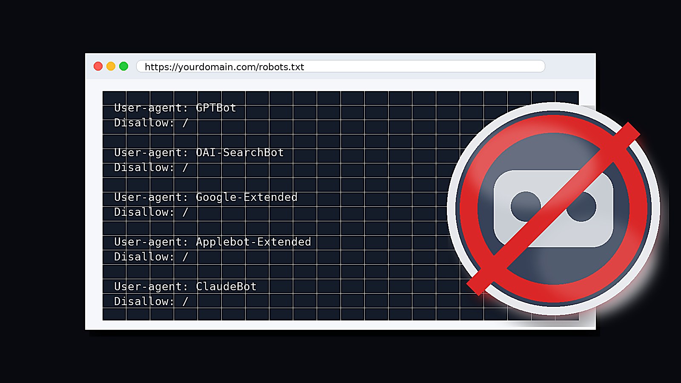This screenshot has height=383, width=681.
Task: Click the Disallow line under ClaudeBot
Action: [x=151, y=302]
